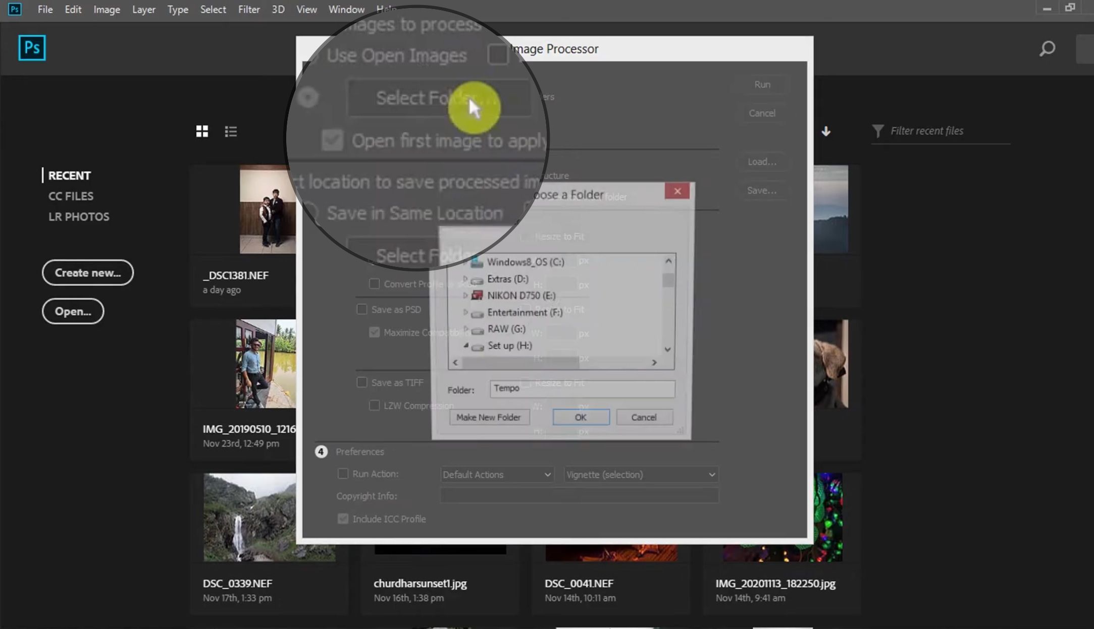Viewport: 1094px width, 629px height.
Task: Click the small Ps title bar icon
Action: coord(15,9)
